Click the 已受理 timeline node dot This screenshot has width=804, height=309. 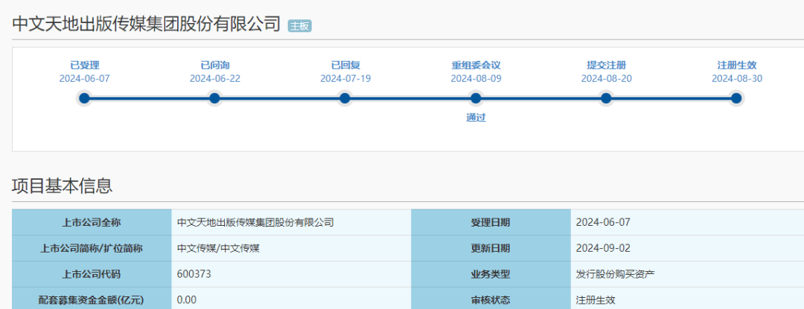coord(85,98)
